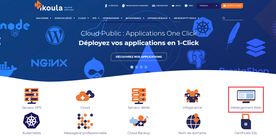Viewport: 276px width, 138px height.
Task: Click the Ressources Humaines head icon
Action: [x=123, y=5]
